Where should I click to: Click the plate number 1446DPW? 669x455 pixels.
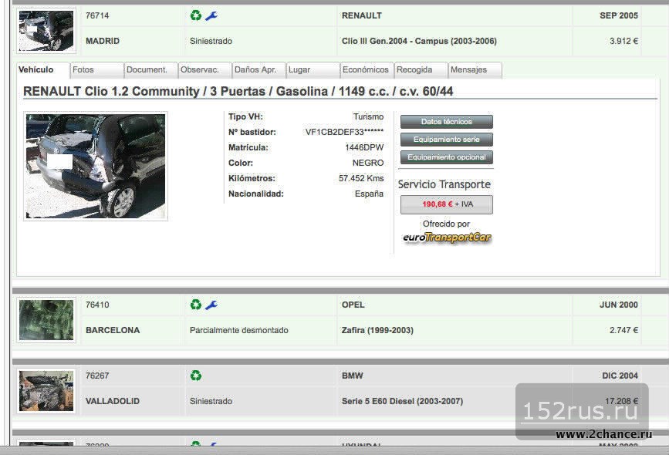364,147
